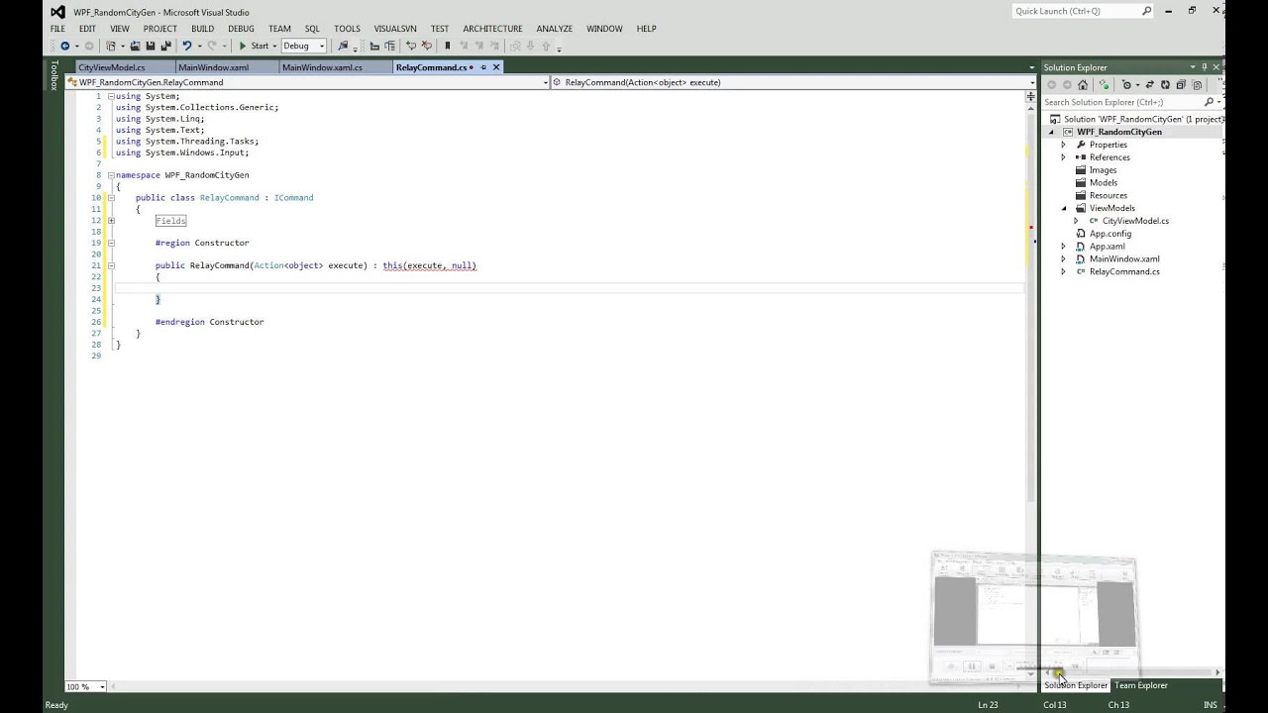Open the EDIT menu
This screenshot has height=713, width=1268.
click(x=87, y=29)
